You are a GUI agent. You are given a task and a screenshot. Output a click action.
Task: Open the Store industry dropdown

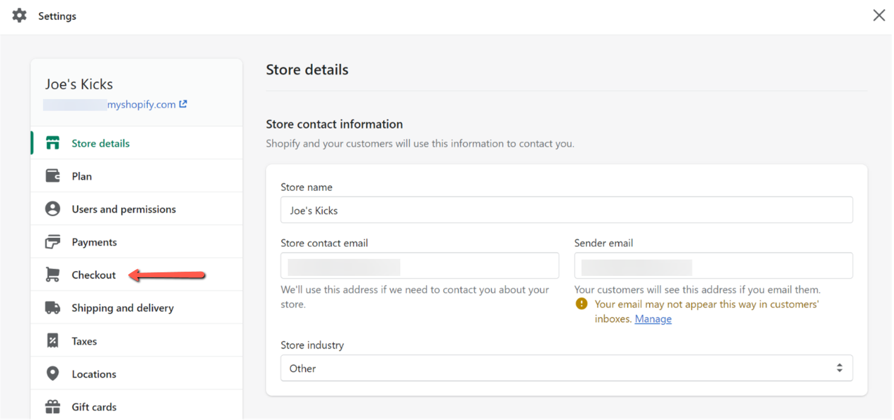click(x=567, y=368)
